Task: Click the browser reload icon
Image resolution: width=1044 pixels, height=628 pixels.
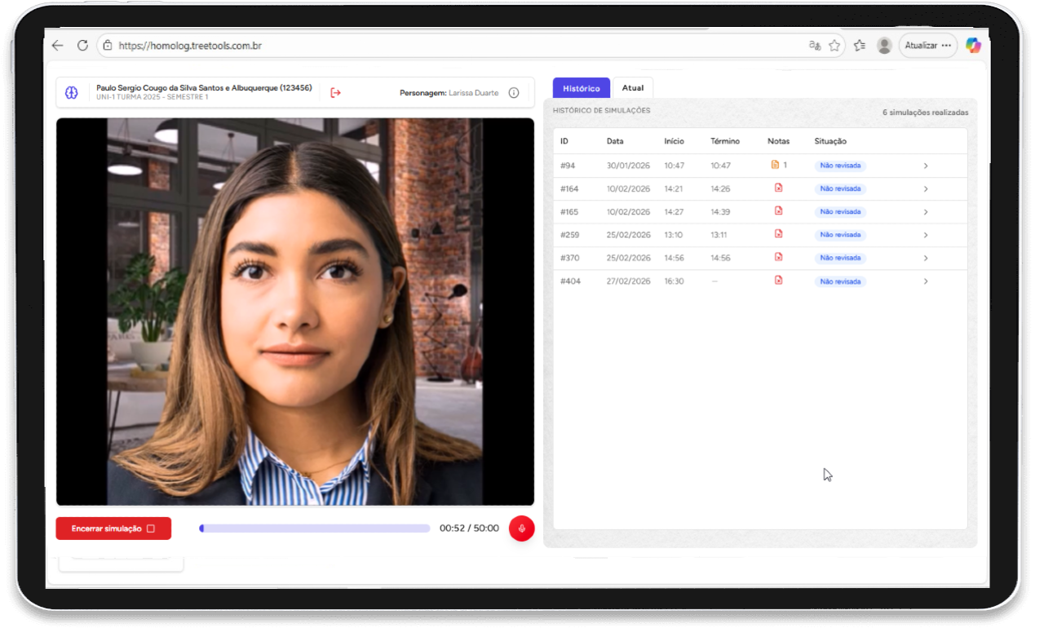Action: coord(82,46)
